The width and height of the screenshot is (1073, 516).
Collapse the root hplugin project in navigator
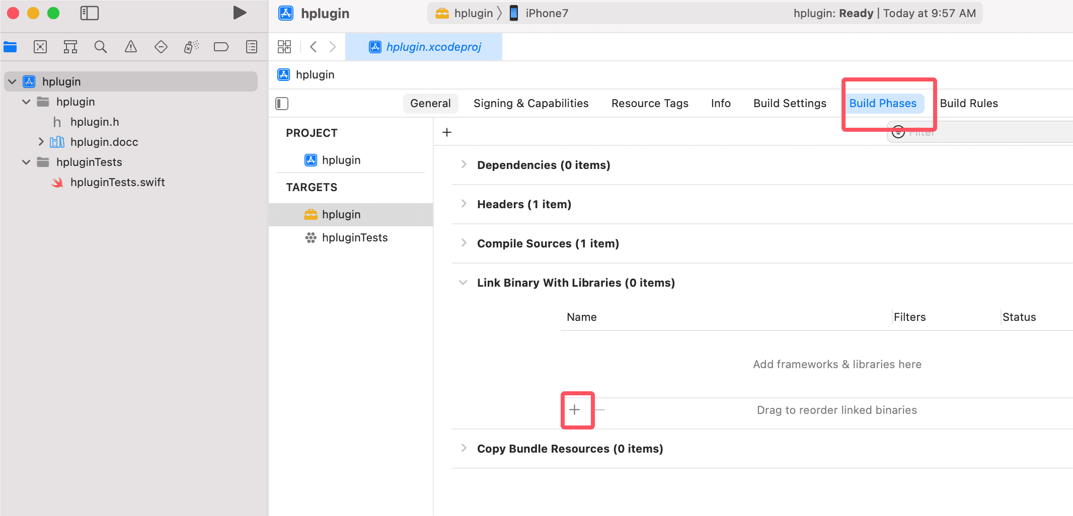[12, 81]
